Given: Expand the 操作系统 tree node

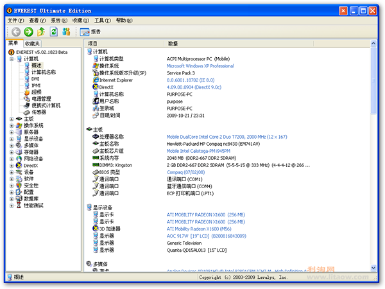Looking at the screenshot, I should coord(12,126).
